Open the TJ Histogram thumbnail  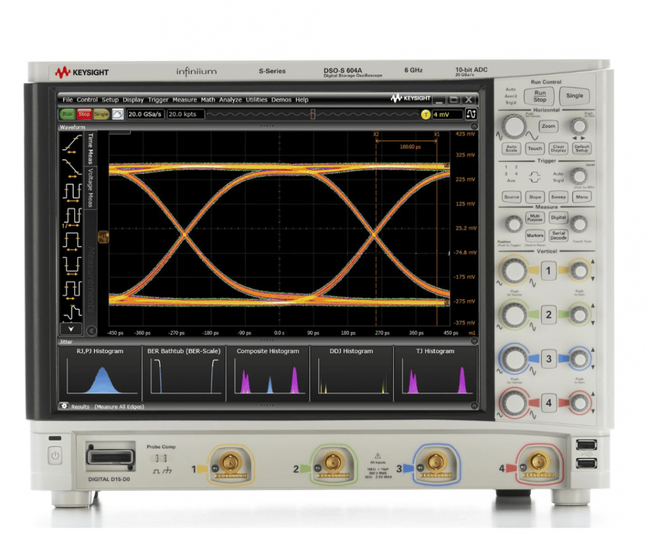[435, 374]
